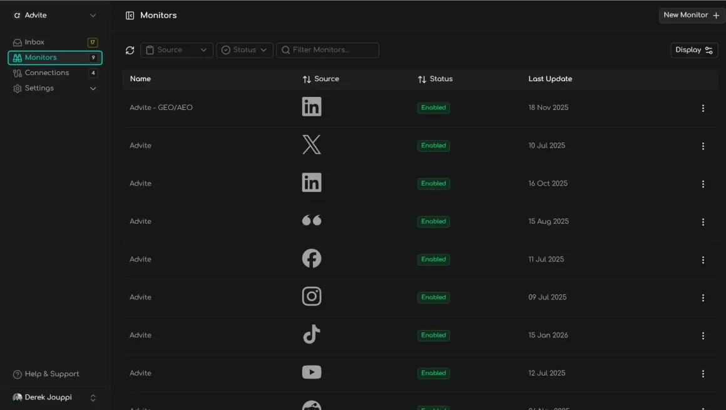Expand the Advite workspace switcher
The width and height of the screenshot is (726, 410).
54,15
